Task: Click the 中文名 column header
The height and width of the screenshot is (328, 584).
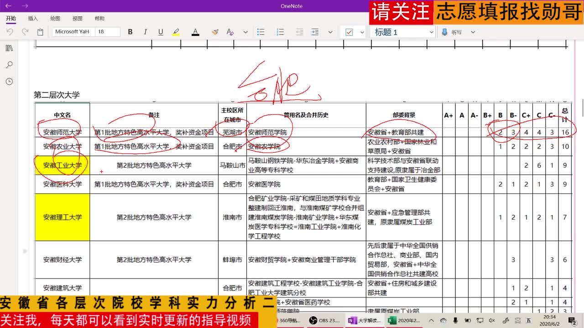Action: click(63, 115)
